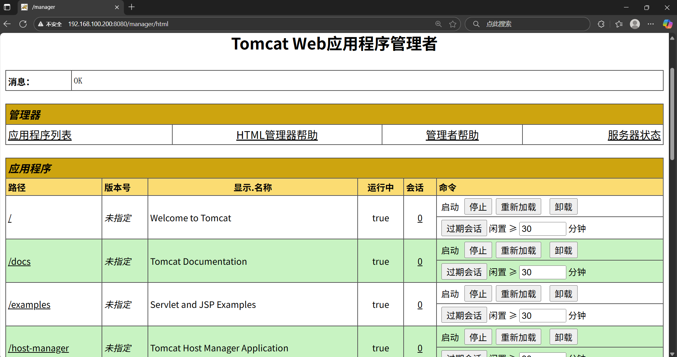Click the favorites bar icon
Image resolution: width=677 pixels, height=357 pixels.
[x=619, y=24]
